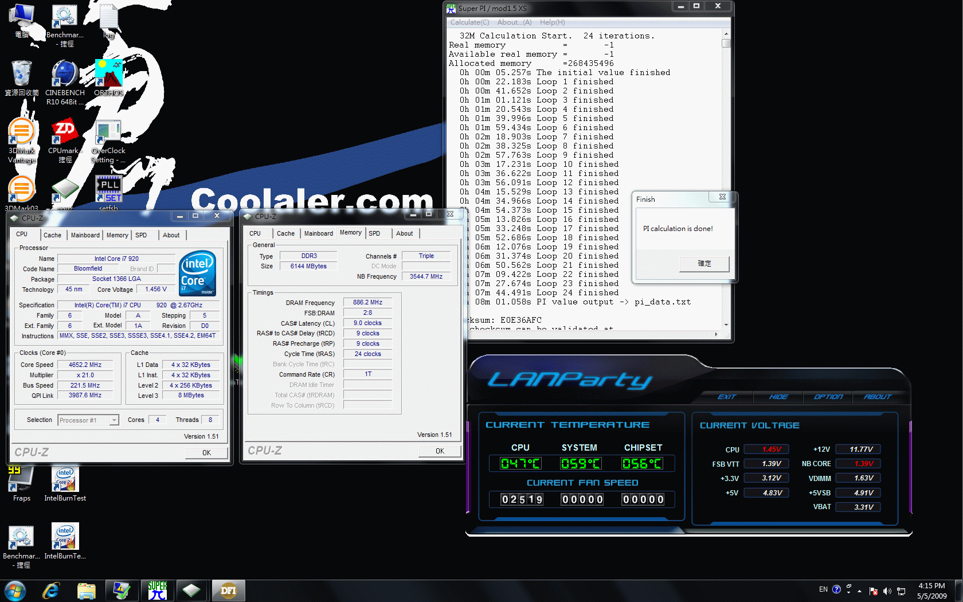
Task: Switch to CPU-Z chip taskbar button
Action: (192, 591)
